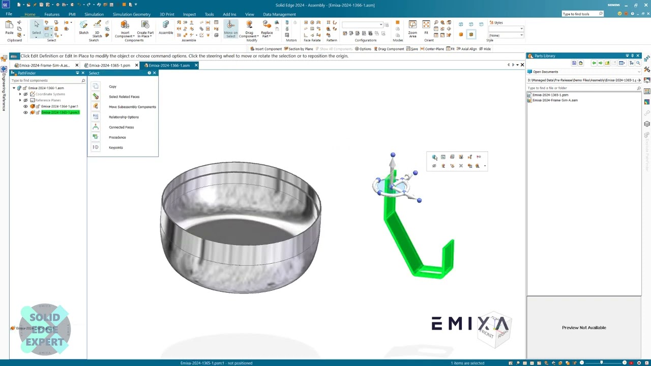651x366 pixels.
Task: Hide the selected component via Hide button
Action: 485,49
